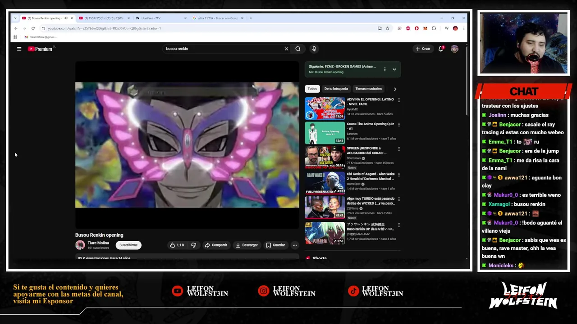Open the Chrome profile avatar in toolbar
The width and height of the screenshot is (577, 324).
455,28
